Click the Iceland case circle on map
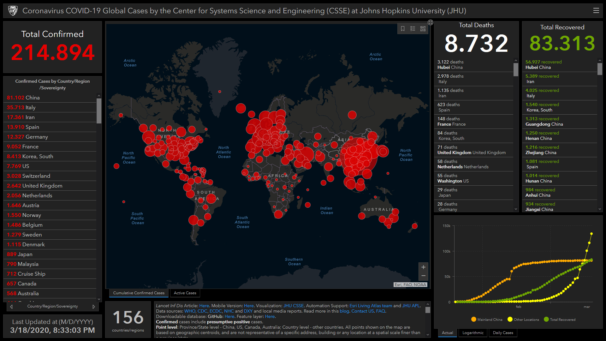Viewport: 606px width, 341px height. 241,108
